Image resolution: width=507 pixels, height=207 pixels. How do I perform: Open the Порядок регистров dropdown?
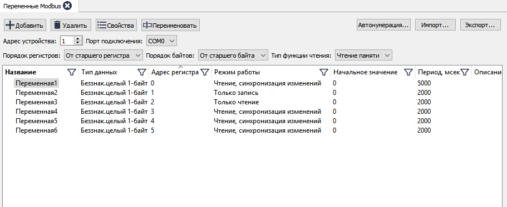coord(103,55)
